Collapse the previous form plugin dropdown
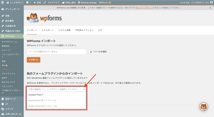The height and width of the screenshot is (117, 214). click(x=84, y=89)
